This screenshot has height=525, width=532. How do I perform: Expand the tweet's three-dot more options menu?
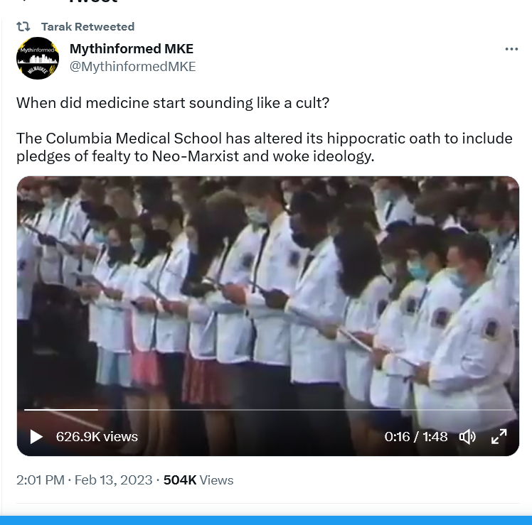[x=511, y=49]
